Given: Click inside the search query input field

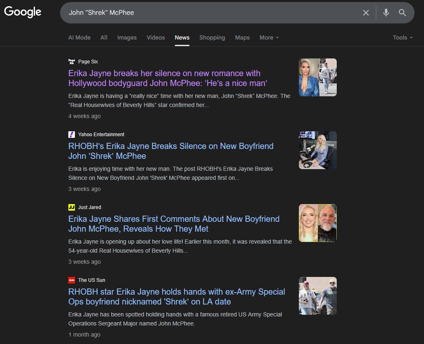Looking at the screenshot, I should [206, 13].
